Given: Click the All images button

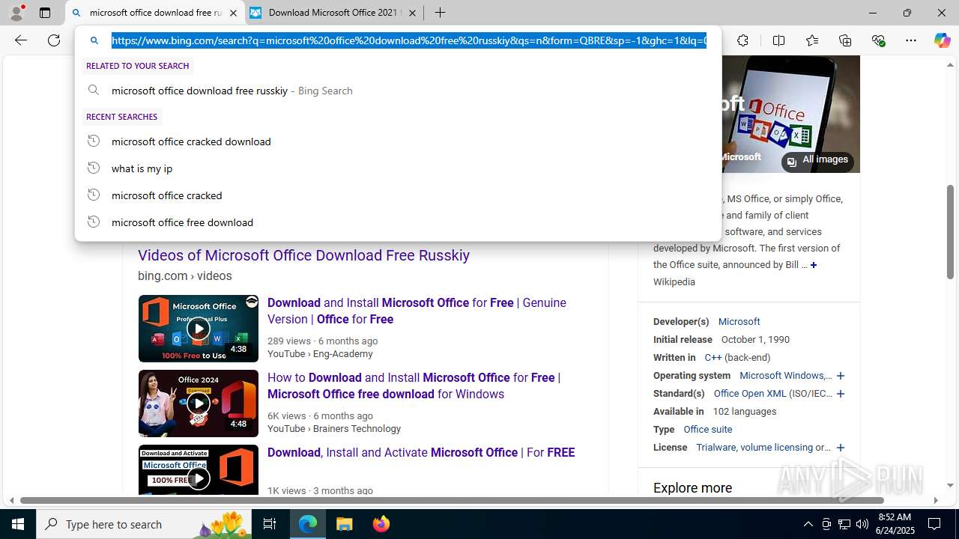Looking at the screenshot, I should 817,160.
